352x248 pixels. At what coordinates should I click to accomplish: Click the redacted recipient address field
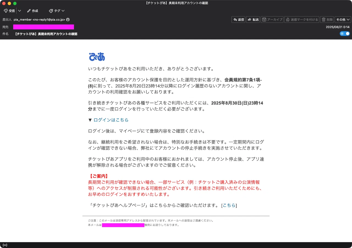point(43,27)
